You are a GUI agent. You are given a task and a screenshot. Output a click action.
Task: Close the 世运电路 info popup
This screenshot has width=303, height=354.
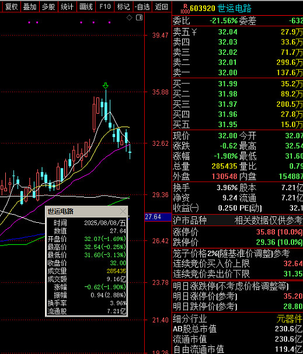(x=123, y=211)
